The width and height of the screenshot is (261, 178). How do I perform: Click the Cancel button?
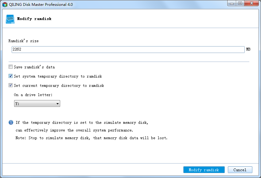pyautogui.click(x=240, y=170)
